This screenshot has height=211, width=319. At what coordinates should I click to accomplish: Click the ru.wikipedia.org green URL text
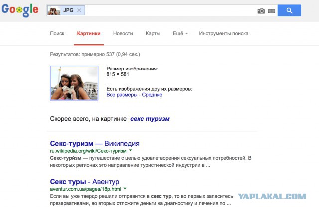pyautogui.click(x=88, y=151)
